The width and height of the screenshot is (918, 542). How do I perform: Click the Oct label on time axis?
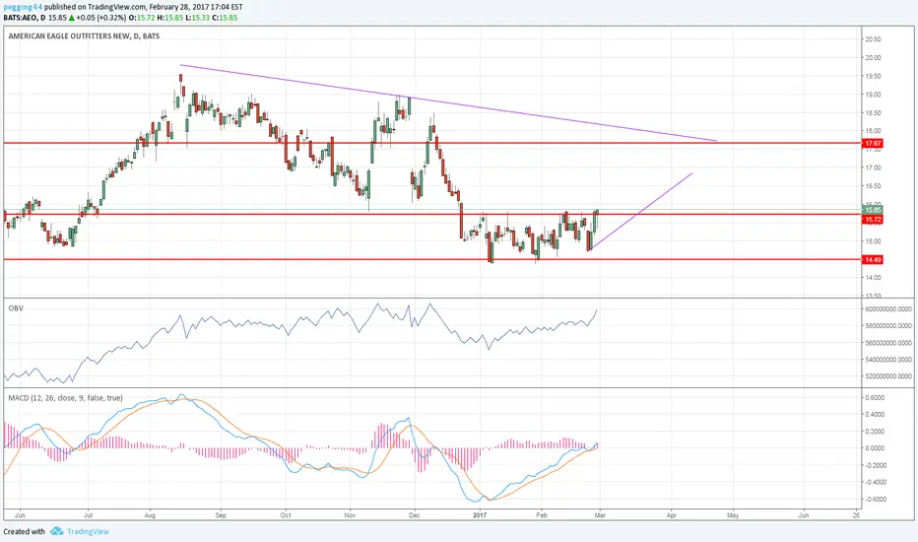(286, 515)
